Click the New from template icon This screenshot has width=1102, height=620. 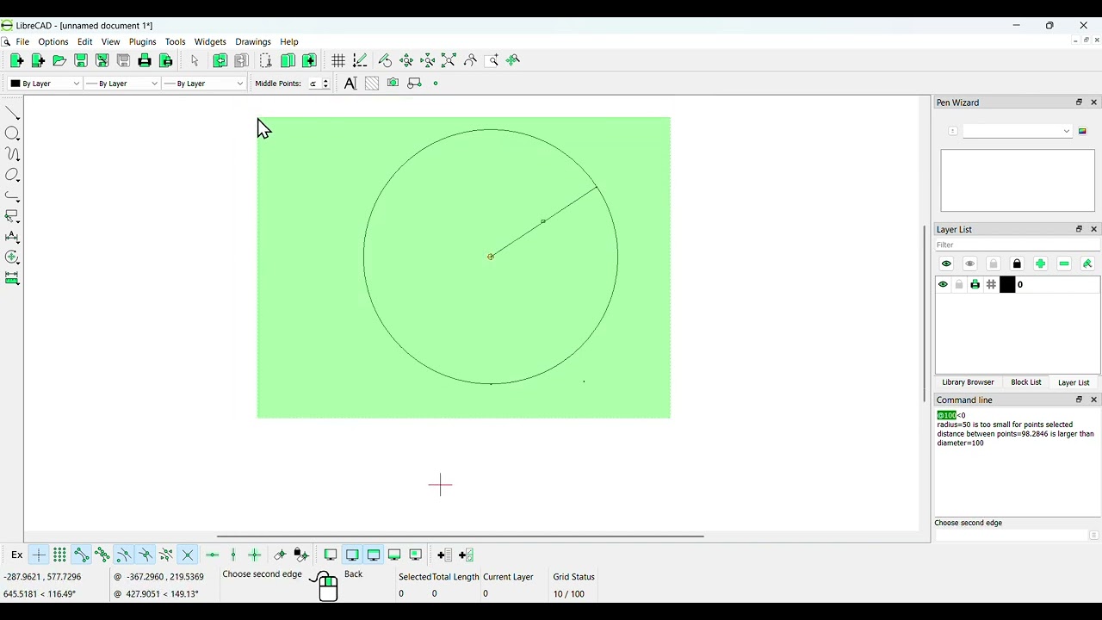(x=38, y=60)
